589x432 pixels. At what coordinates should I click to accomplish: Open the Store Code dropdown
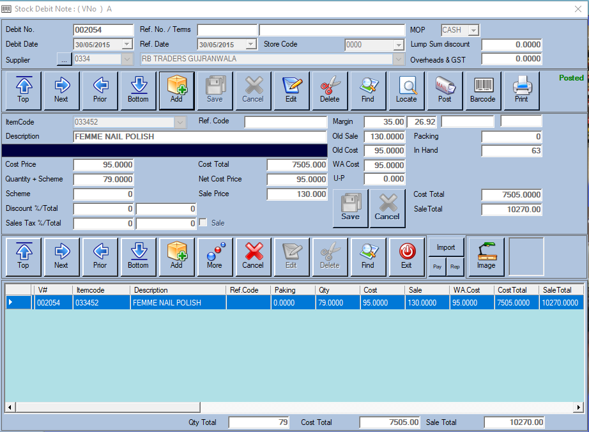click(x=399, y=45)
